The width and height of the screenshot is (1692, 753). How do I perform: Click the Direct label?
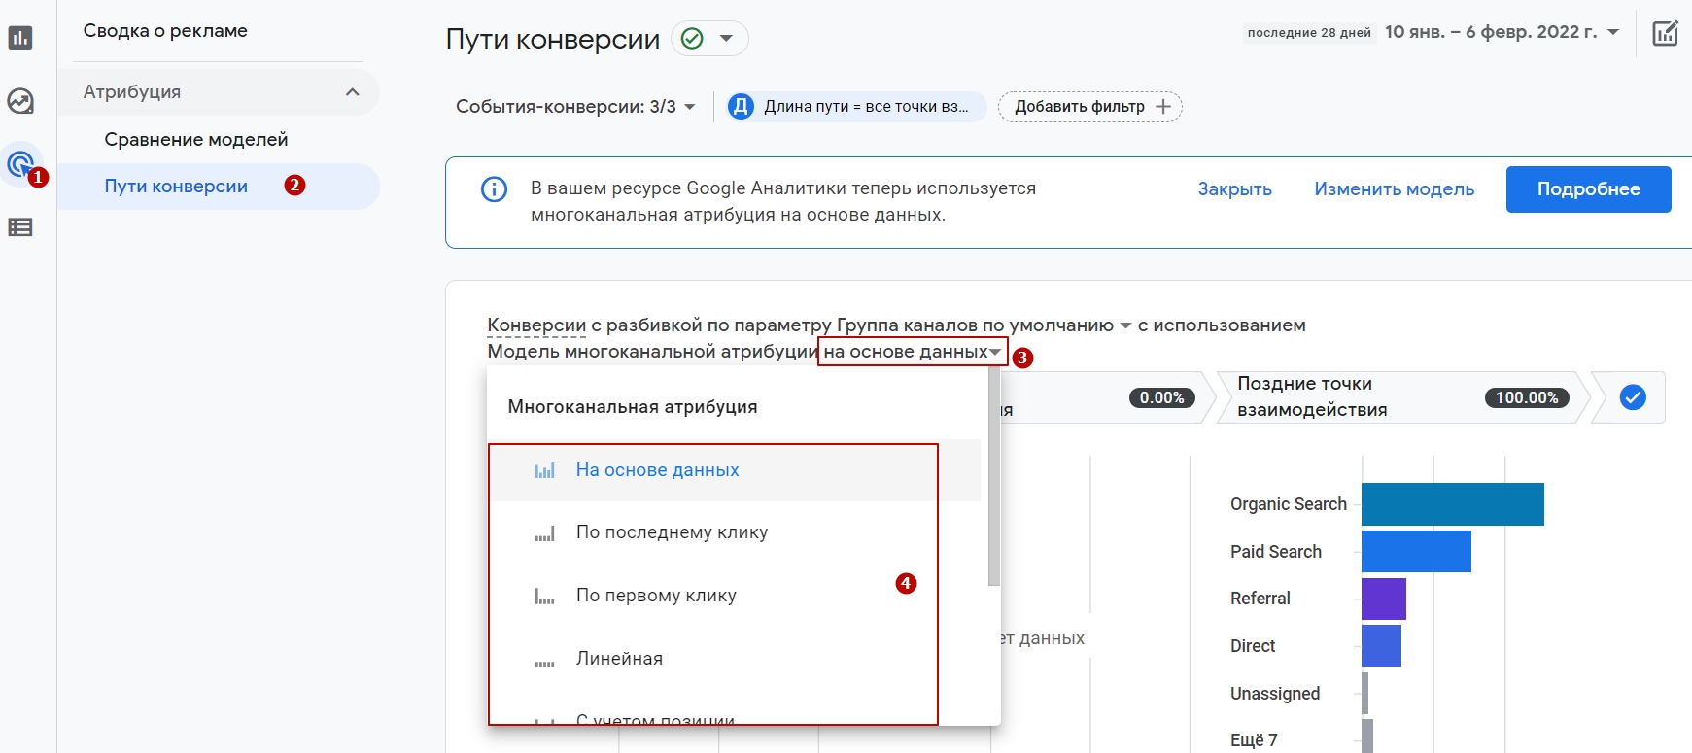coord(1253,646)
